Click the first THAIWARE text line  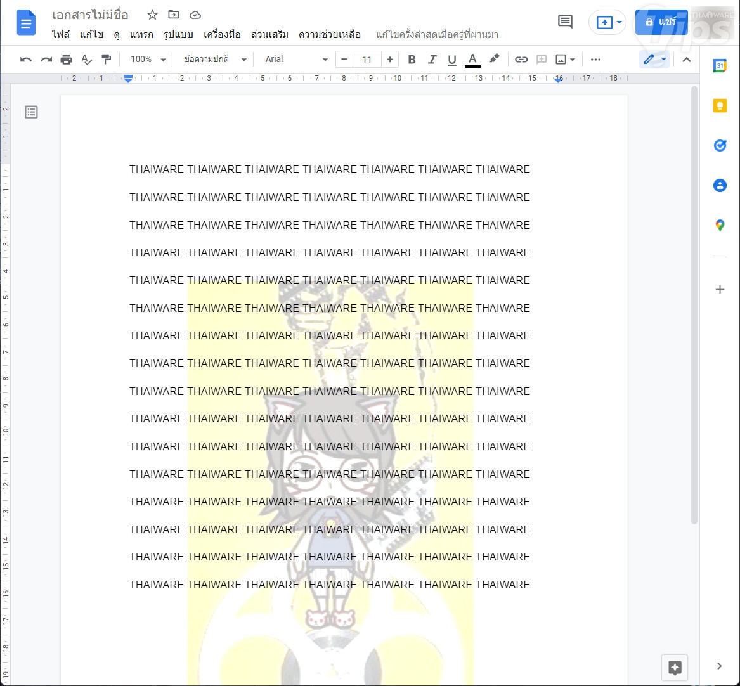329,169
